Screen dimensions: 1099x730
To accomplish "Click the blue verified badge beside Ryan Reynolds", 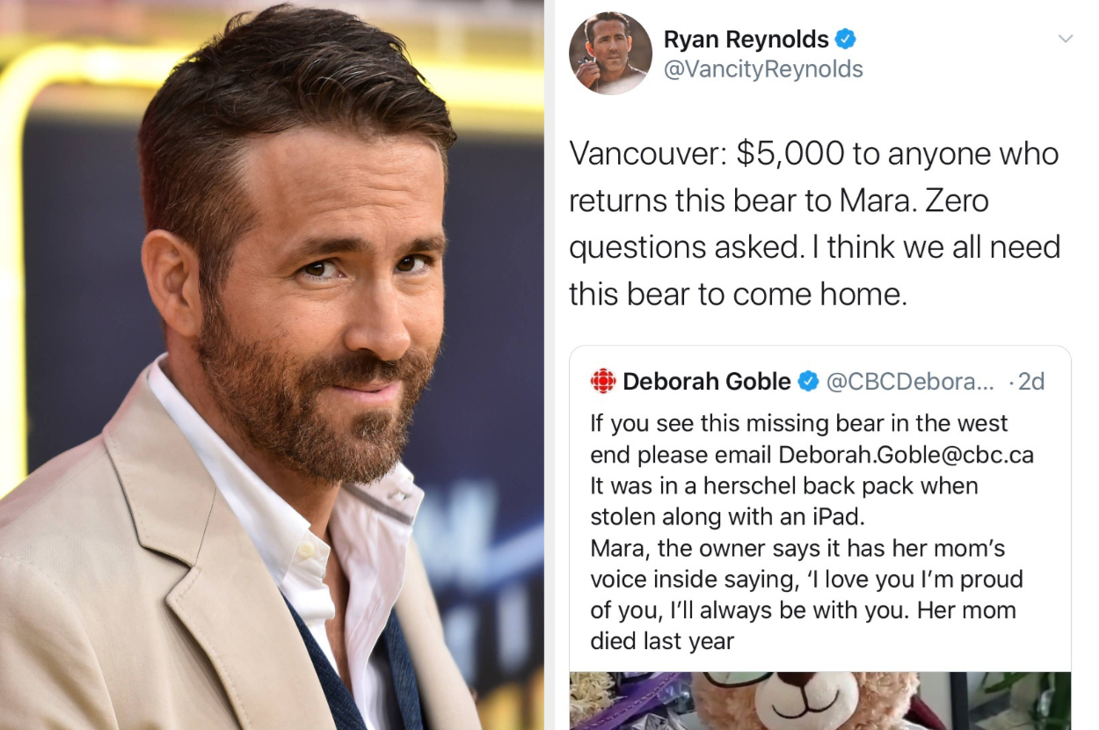I will click(x=845, y=40).
